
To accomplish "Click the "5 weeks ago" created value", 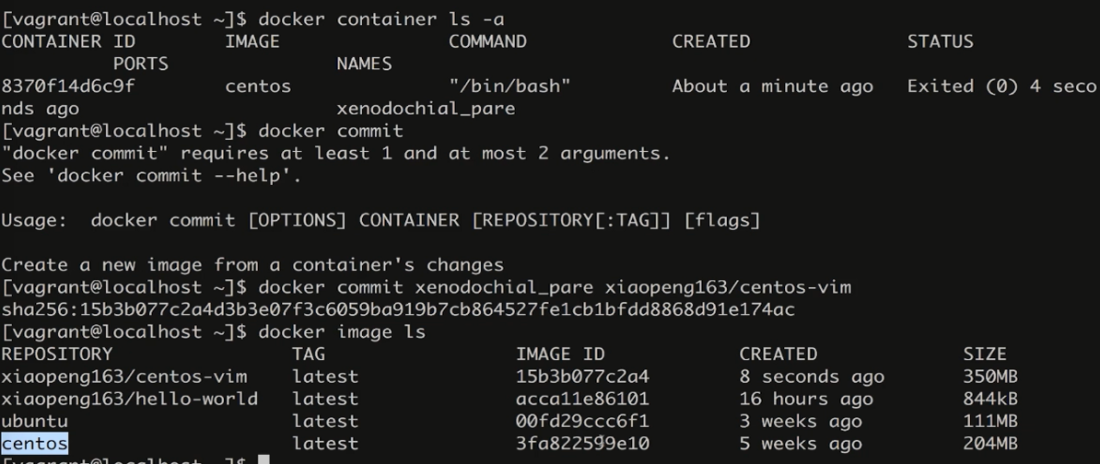I will pyautogui.click(x=801, y=444).
